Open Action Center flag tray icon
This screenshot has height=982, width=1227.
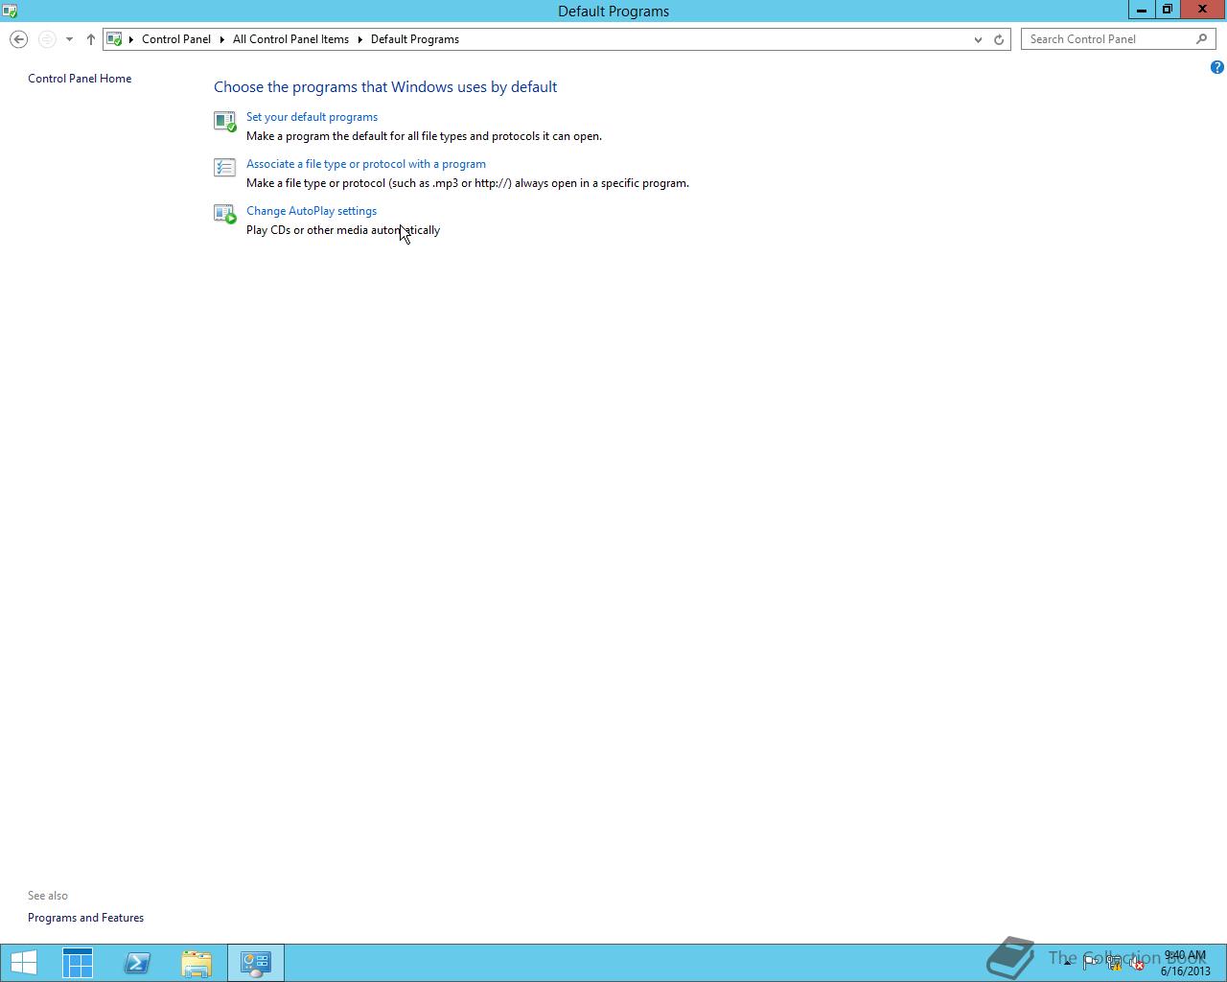(1091, 963)
